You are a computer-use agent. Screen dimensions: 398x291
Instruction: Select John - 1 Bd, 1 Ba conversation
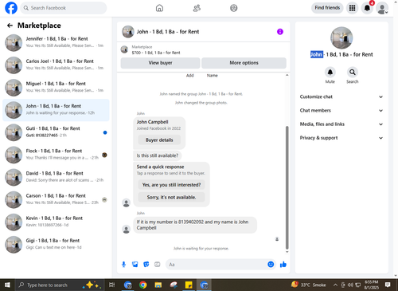(56, 110)
